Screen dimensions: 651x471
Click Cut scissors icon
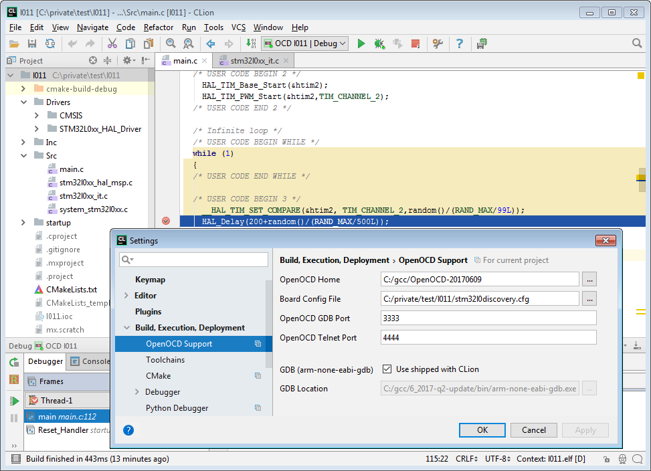[112, 43]
